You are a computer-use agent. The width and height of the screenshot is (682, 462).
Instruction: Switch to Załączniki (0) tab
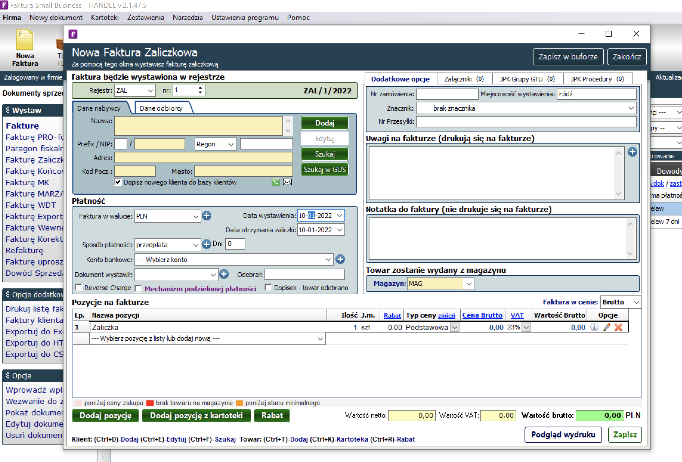[x=464, y=79]
